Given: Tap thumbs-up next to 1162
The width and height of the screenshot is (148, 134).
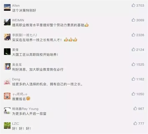Looking at the screenshot, I should click(133, 79).
